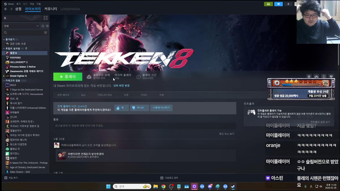Viewport: 340px width, 191px height.
Task: Click the 게임 추가 button
Action: click(x=11, y=178)
